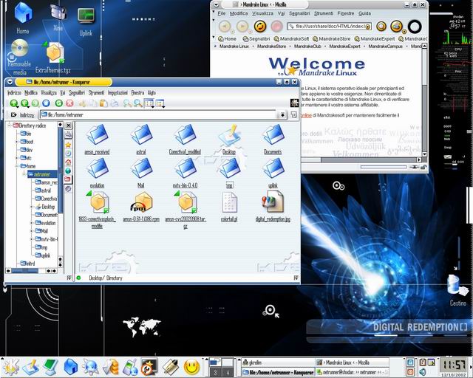
Task: Click Konqueror's green Back arrow button
Action: pyautogui.click(x=24, y=103)
